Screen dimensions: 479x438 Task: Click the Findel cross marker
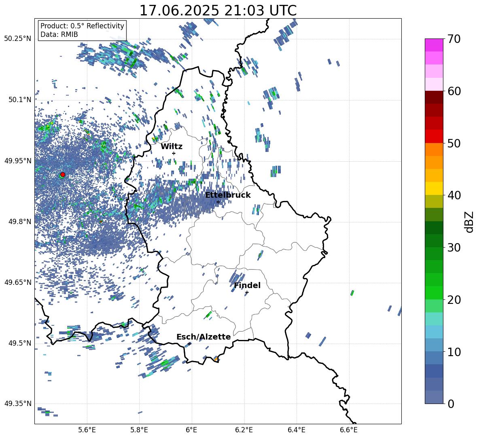point(247,293)
